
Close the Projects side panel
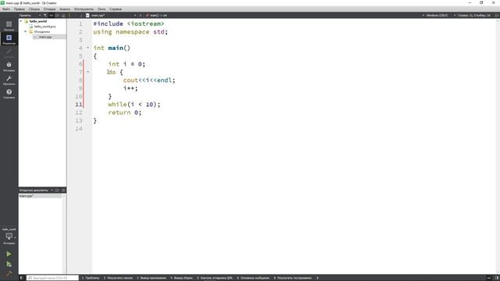point(63,16)
